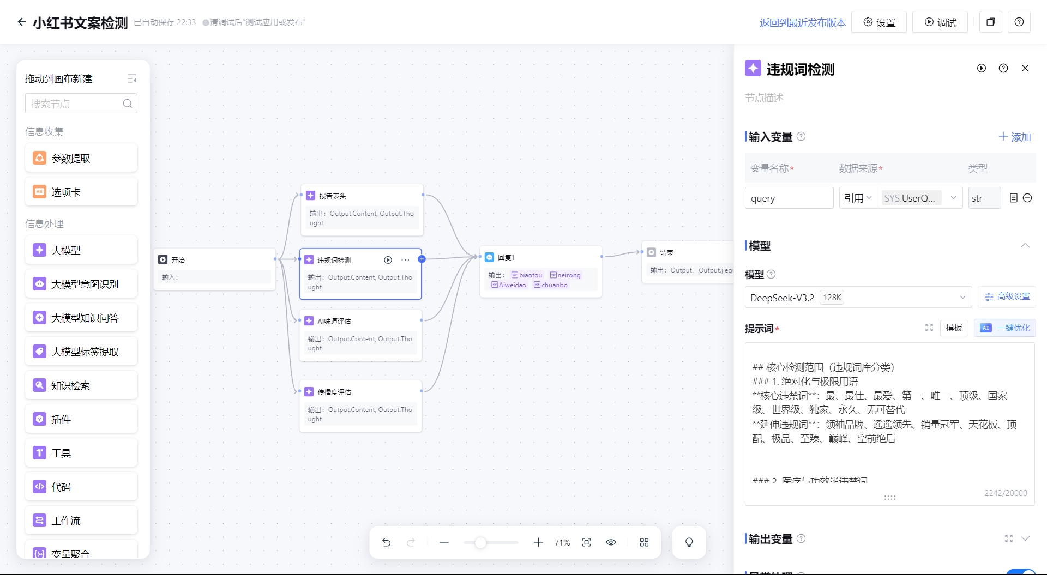Click the grid layout icon in bottom toolbar

[644, 542]
